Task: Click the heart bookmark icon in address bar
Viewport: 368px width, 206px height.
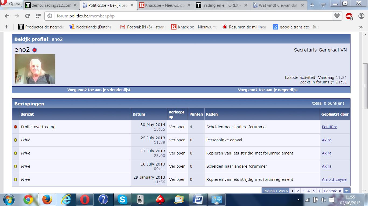Action: 337,16
